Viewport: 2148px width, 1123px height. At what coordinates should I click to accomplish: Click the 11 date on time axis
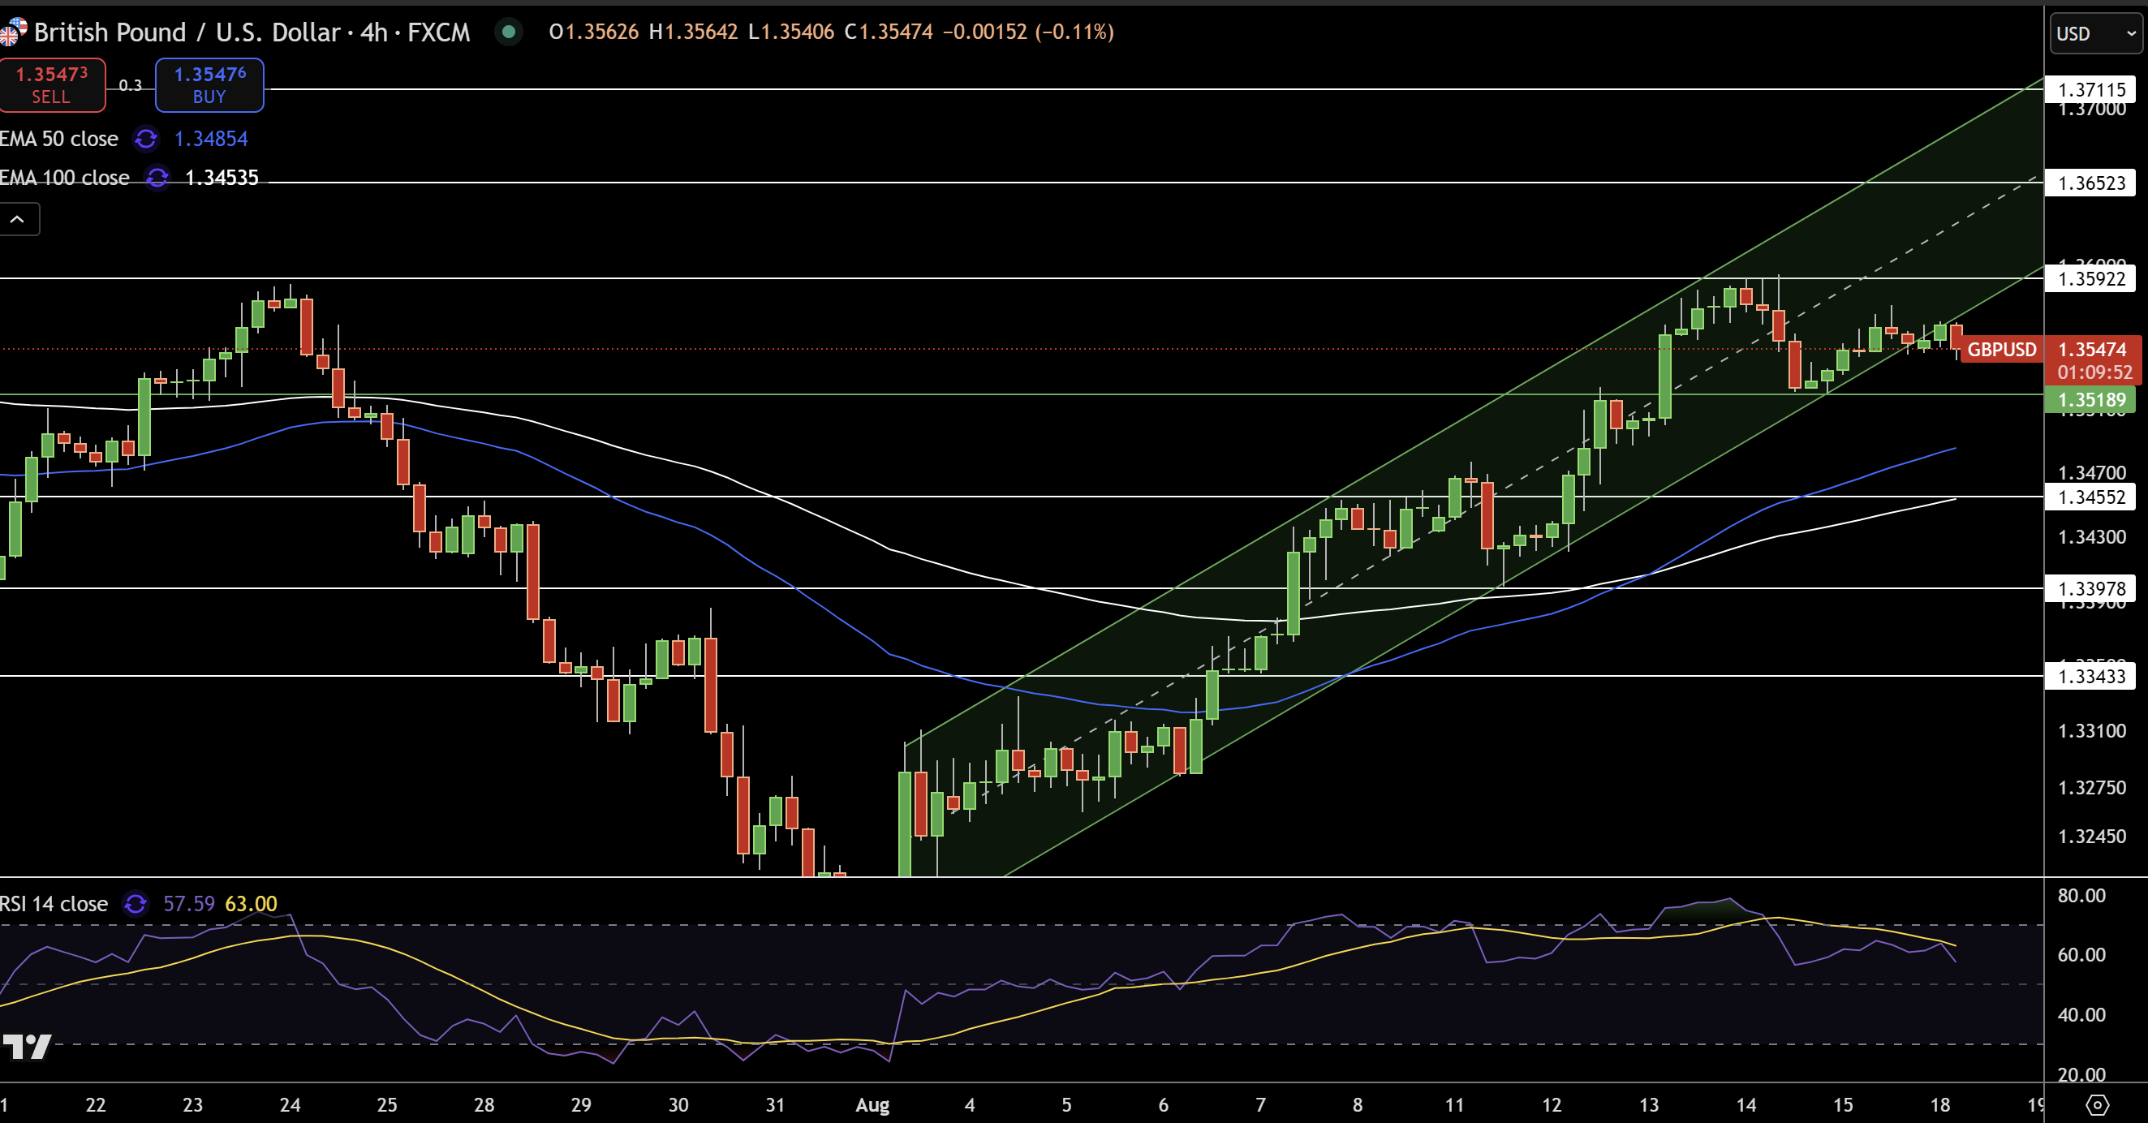point(1454,1105)
